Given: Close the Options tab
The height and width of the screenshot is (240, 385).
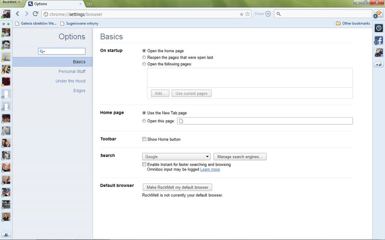Looking at the screenshot, I should [81, 4].
